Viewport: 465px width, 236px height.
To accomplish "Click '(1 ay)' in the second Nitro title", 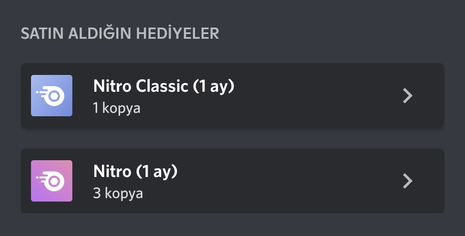I will click(x=157, y=172).
